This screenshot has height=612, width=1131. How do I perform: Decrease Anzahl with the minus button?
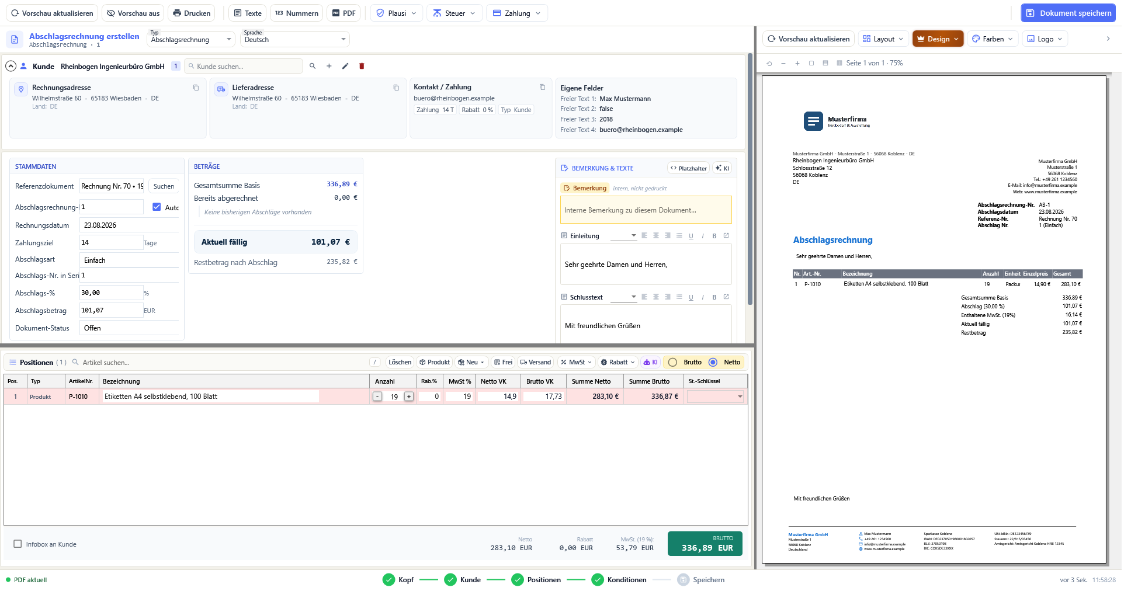pos(377,397)
